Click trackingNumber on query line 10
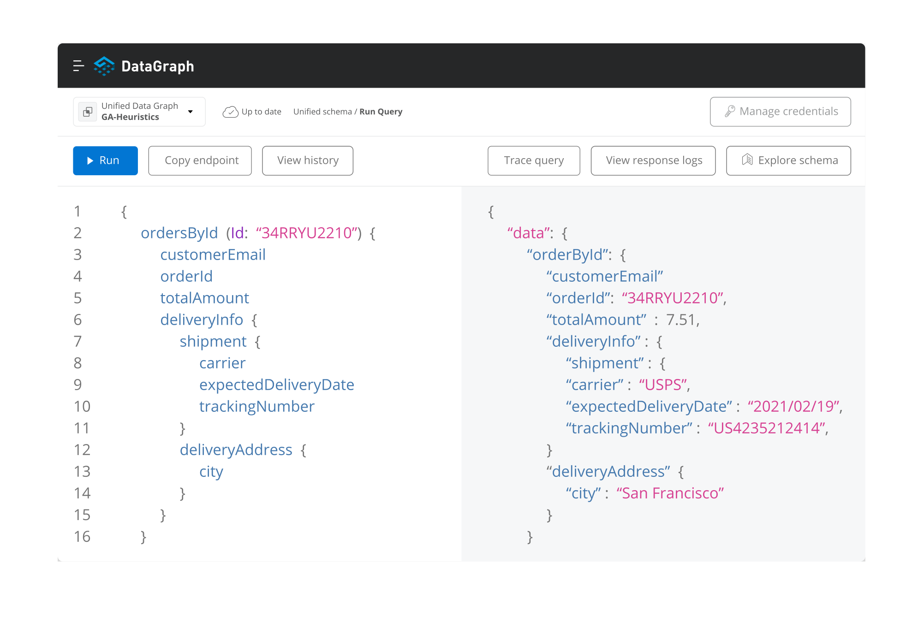The width and height of the screenshot is (924, 634). tap(257, 407)
